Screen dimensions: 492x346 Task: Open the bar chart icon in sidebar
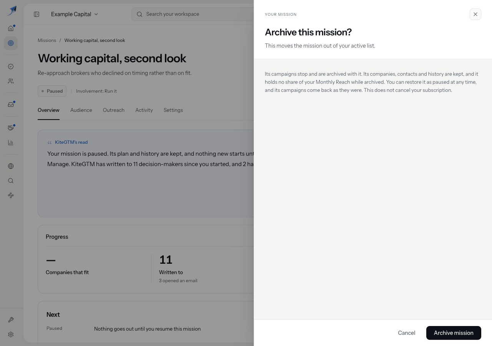[11, 143]
